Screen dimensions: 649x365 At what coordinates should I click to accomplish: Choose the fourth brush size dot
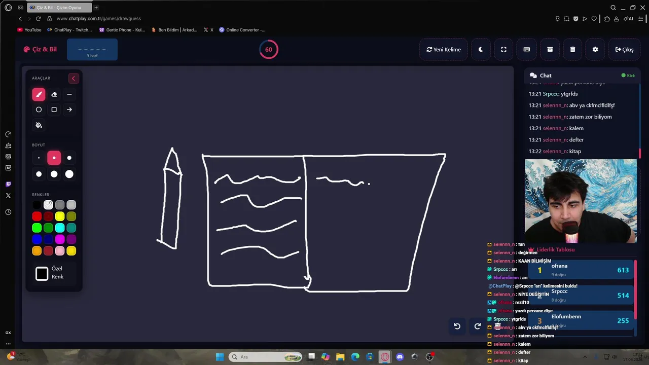[39, 174]
